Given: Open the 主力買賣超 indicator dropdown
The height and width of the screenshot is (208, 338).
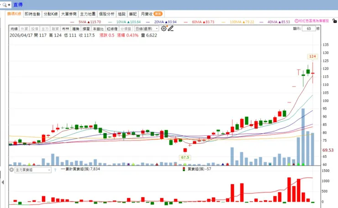Looking at the screenshot, I should tap(33, 170).
